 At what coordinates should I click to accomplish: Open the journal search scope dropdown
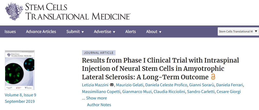[x=238, y=31]
